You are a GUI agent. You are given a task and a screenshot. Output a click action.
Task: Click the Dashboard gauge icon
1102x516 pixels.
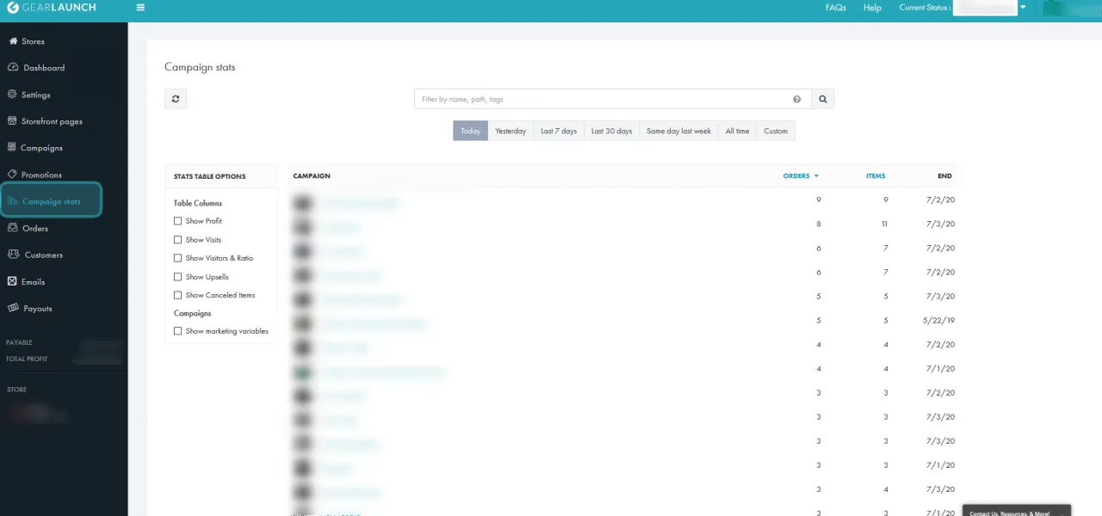[13, 68]
